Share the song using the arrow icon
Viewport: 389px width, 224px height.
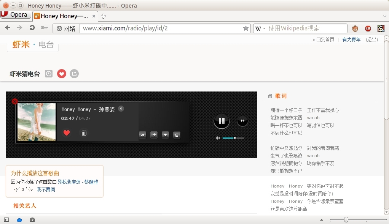(143, 135)
